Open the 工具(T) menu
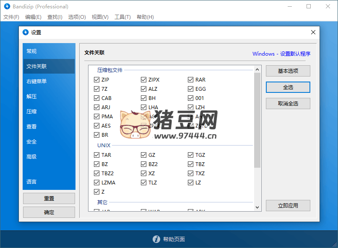Screen dimensions: 338x248 (122, 17)
